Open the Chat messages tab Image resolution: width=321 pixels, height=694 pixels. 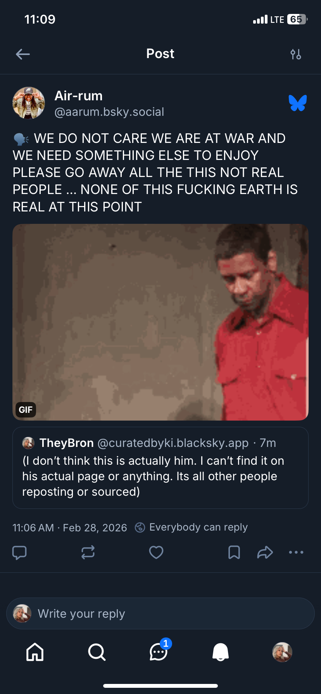pos(159,652)
